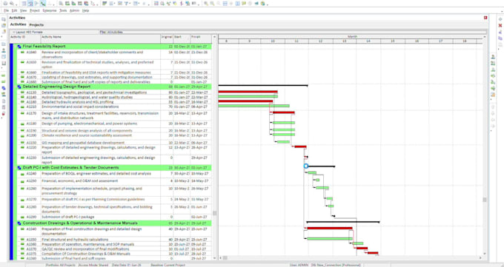
Task: Open Reports from the left sidebar icon
Action: 4,57
